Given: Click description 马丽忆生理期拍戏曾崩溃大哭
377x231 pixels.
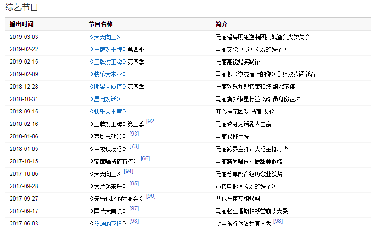Looking at the screenshot, I should point(252,211).
